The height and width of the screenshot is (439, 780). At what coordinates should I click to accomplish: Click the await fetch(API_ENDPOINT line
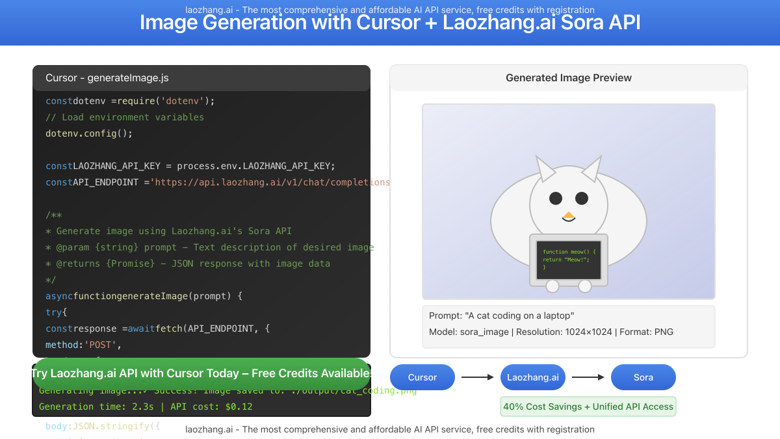coord(157,328)
